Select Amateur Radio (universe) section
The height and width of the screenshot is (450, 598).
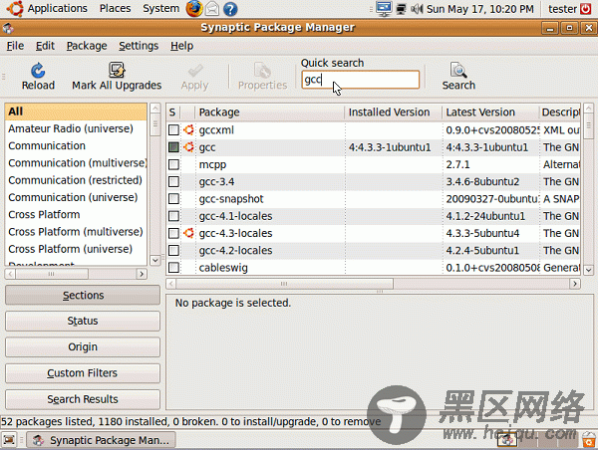76,128
